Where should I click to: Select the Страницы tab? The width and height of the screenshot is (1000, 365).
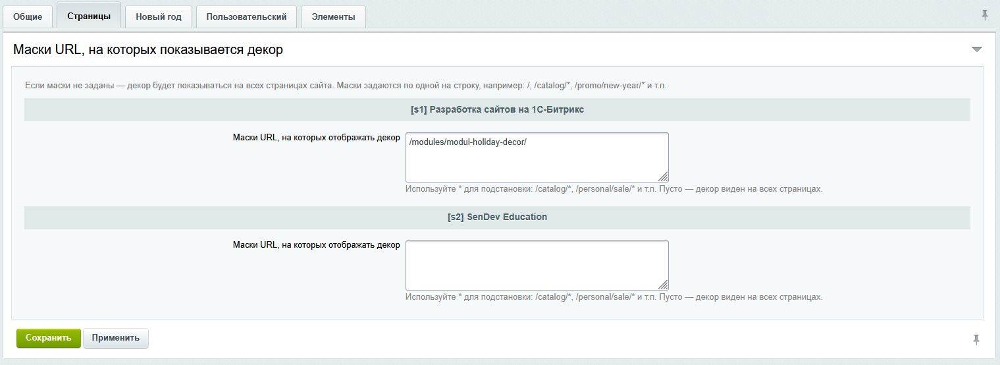click(89, 16)
